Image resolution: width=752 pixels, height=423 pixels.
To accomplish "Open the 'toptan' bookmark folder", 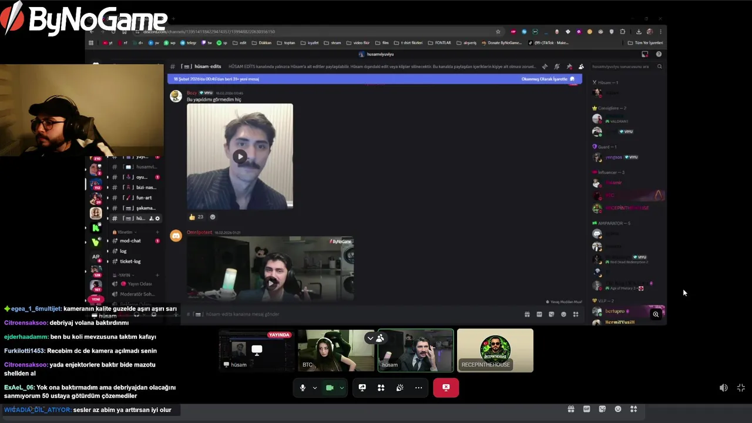I will [x=286, y=43].
